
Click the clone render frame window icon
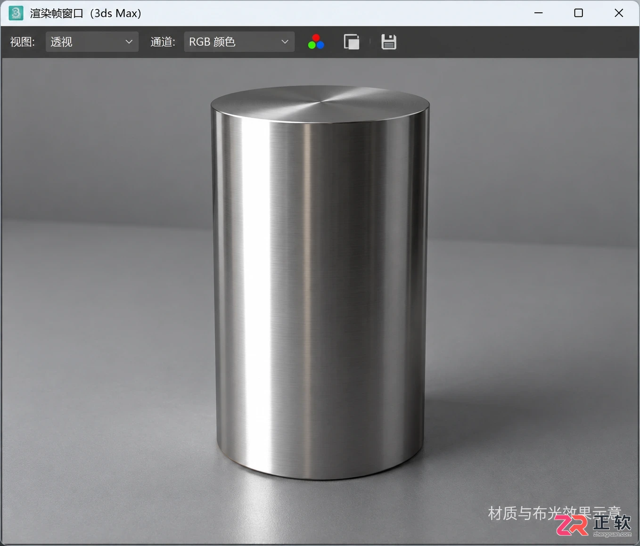(x=352, y=42)
